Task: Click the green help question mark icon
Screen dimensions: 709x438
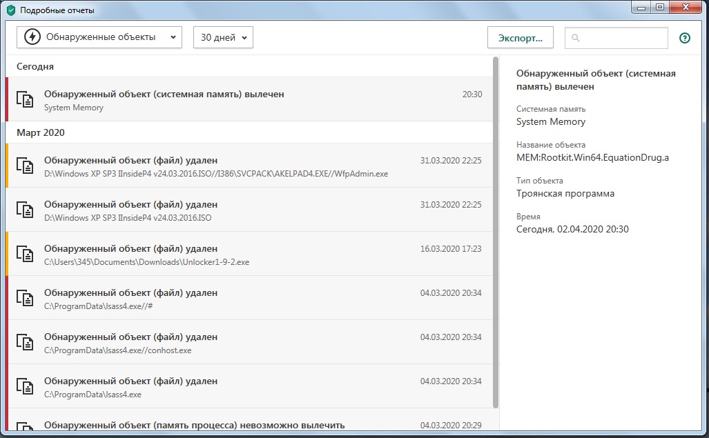Action: tap(685, 38)
